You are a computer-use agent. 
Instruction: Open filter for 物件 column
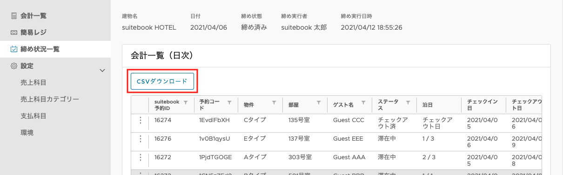(274, 102)
